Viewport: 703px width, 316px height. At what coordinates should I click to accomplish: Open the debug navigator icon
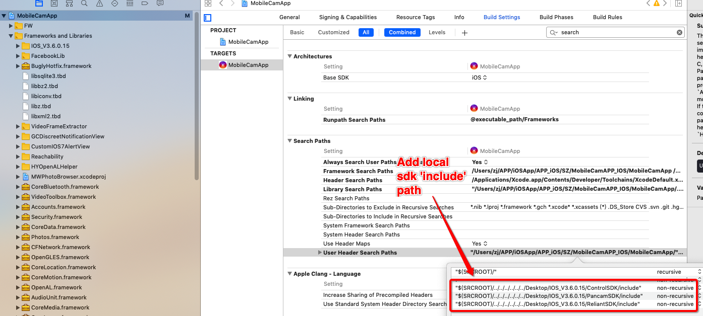coord(130,3)
